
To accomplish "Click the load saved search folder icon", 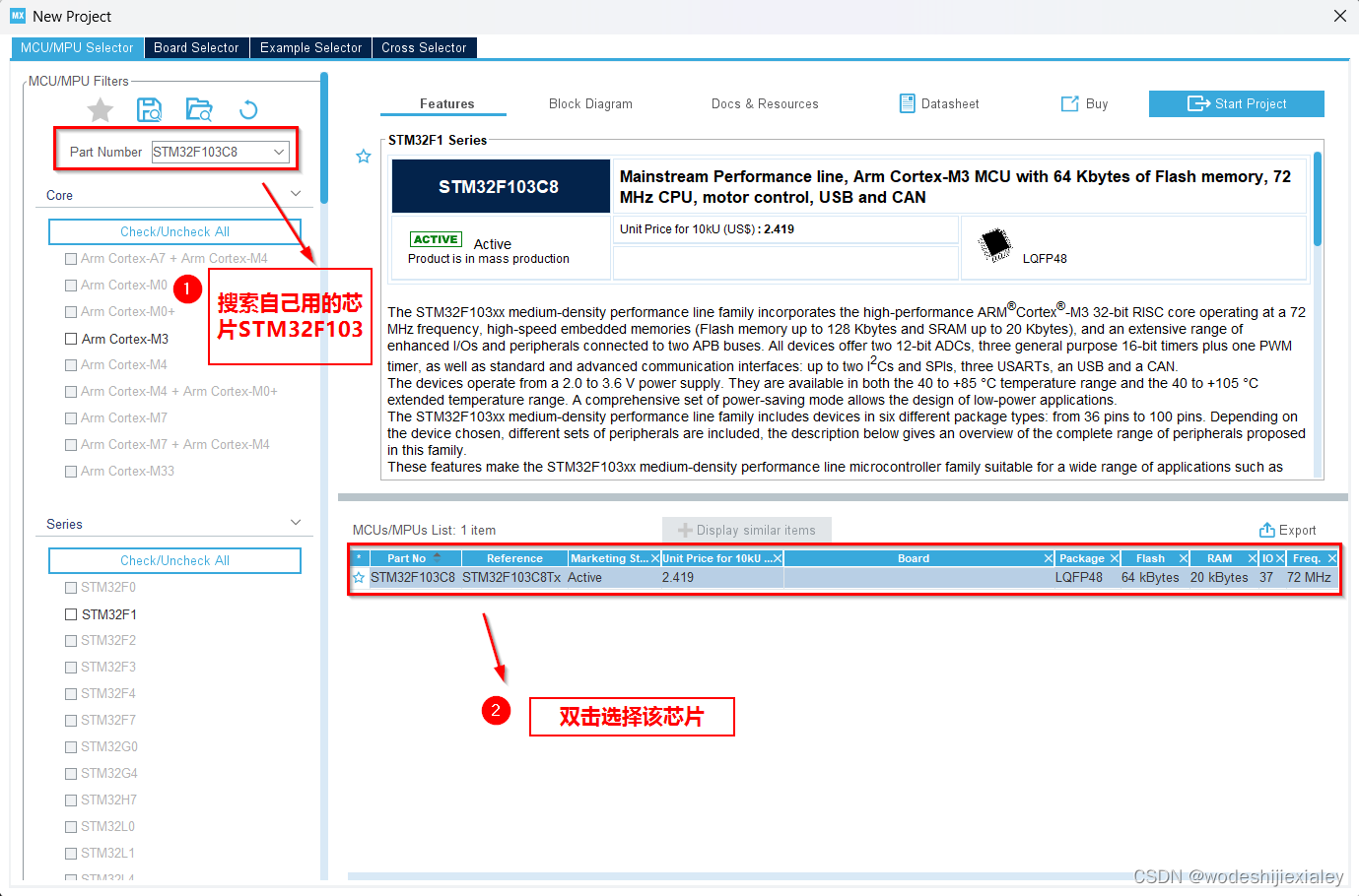I will pyautogui.click(x=199, y=110).
